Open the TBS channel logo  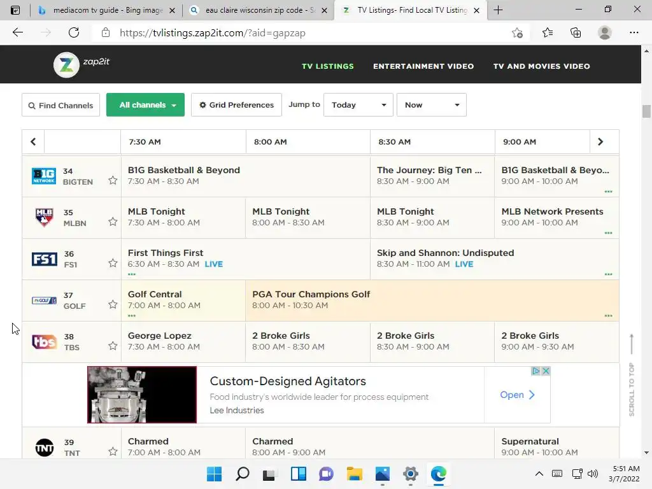click(44, 342)
